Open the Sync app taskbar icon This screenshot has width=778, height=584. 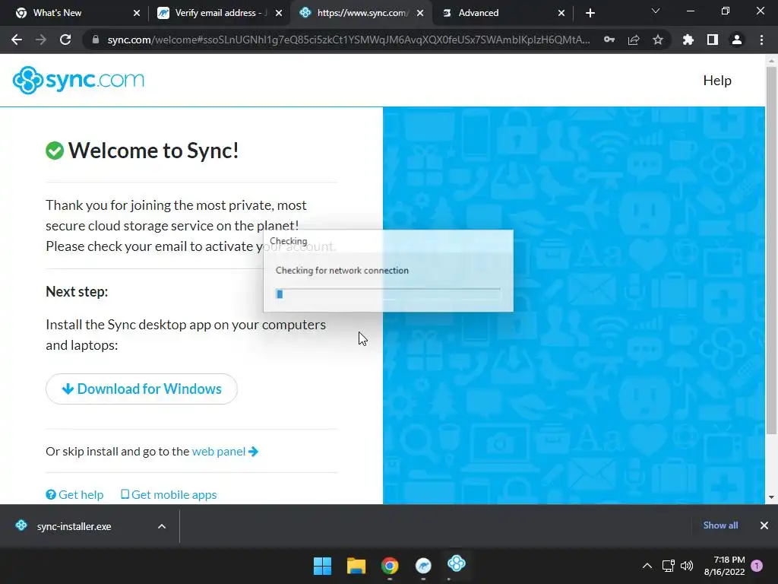pyautogui.click(x=457, y=563)
